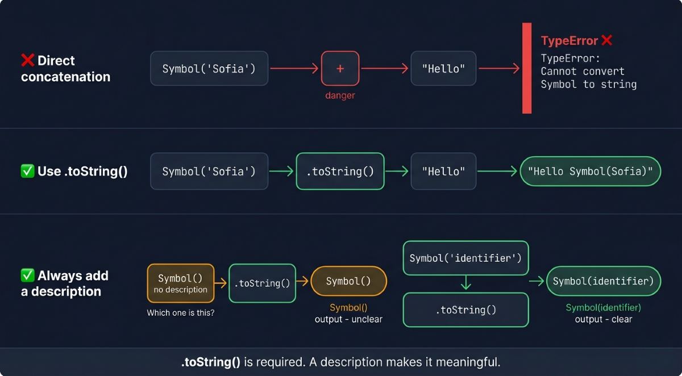The width and height of the screenshot is (682, 376).
Task: Click the red X beside Direct concatenation
Action: [x=28, y=60]
